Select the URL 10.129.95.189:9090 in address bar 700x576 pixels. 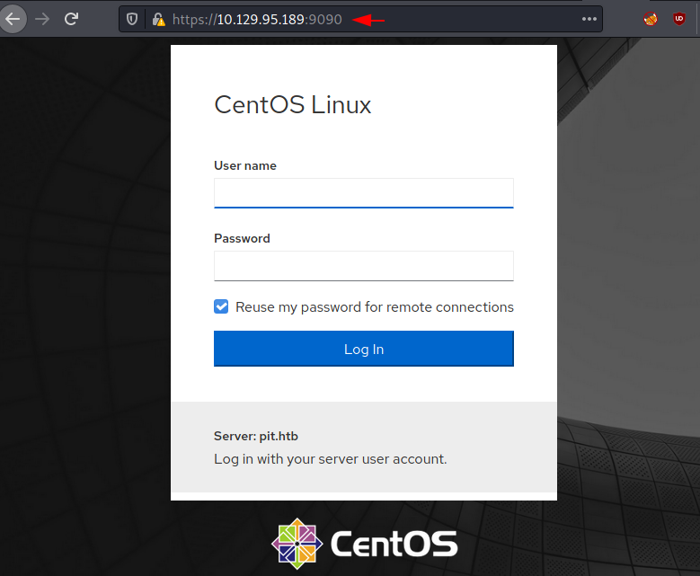pyautogui.click(x=257, y=19)
